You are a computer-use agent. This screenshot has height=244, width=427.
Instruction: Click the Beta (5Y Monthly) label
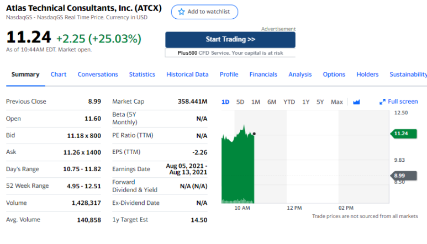pyautogui.click(x=124, y=118)
